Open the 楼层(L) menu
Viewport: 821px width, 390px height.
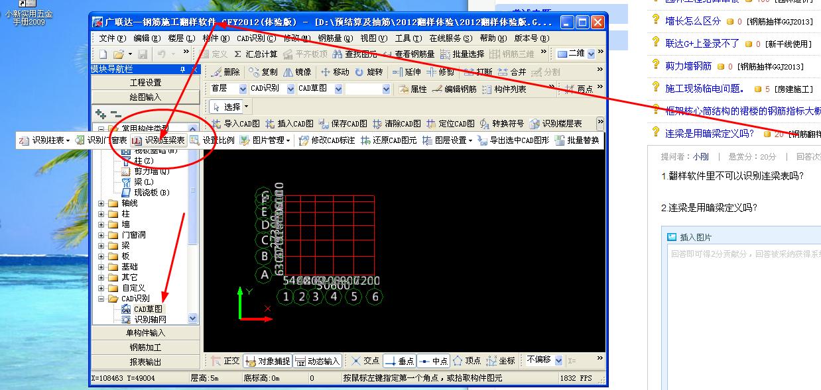coord(182,38)
